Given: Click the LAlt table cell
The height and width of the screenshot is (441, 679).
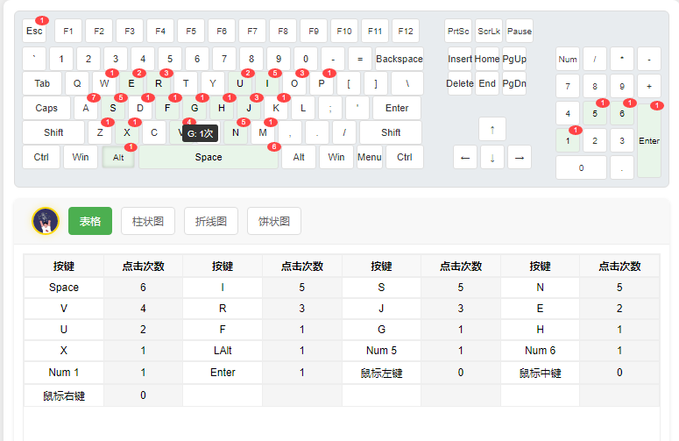Looking at the screenshot, I should coord(223,351).
